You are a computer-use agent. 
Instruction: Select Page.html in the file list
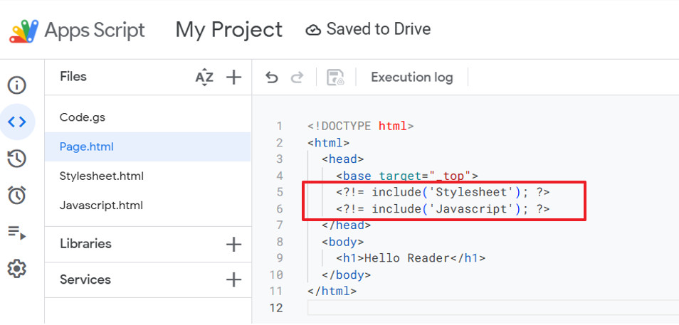coord(87,147)
